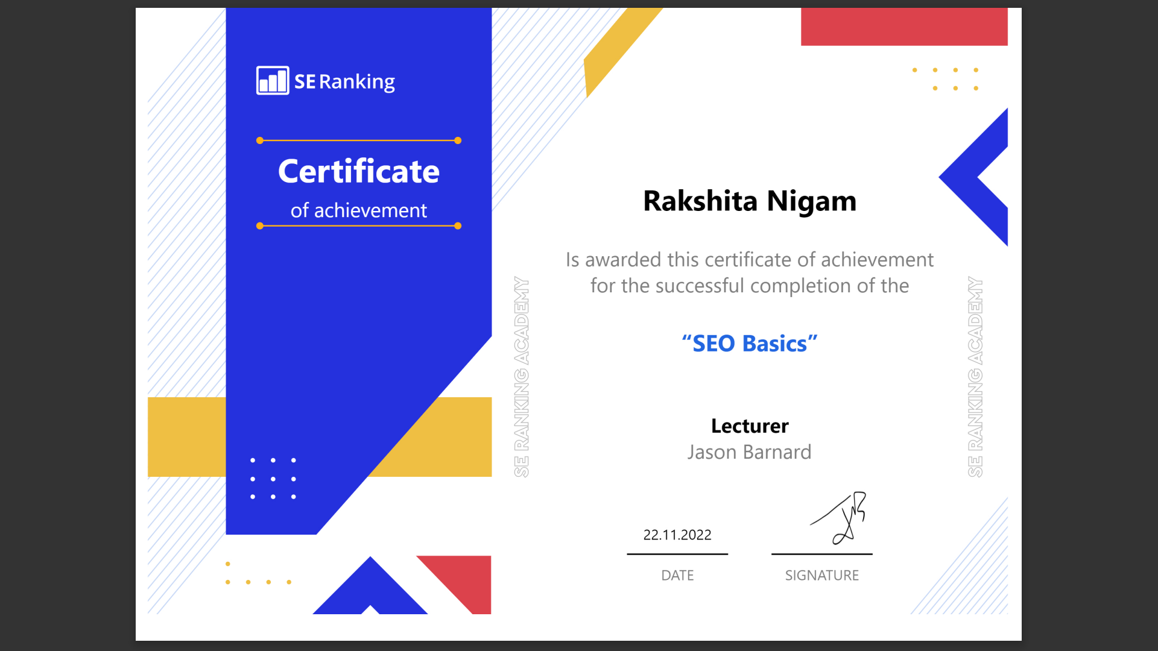Click the SE Ranking bar-chart logo icon
Viewport: 1158px width, 651px height.
click(x=273, y=80)
